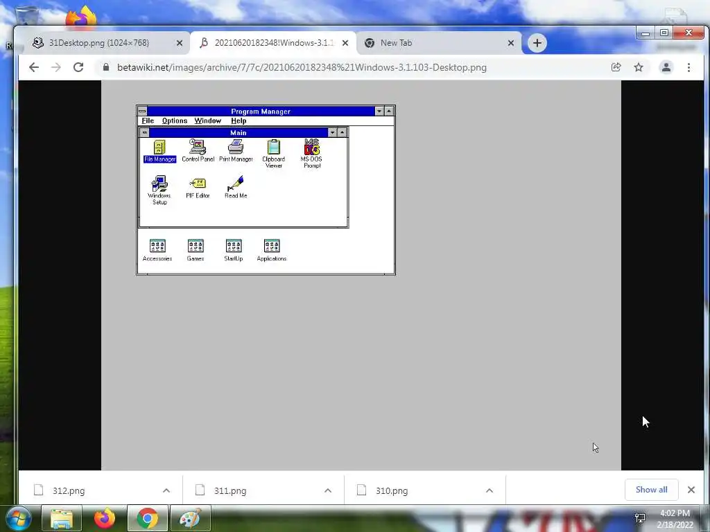The image size is (710, 532).
Task: Close the 31Desktop.png tab
Action: tap(180, 43)
